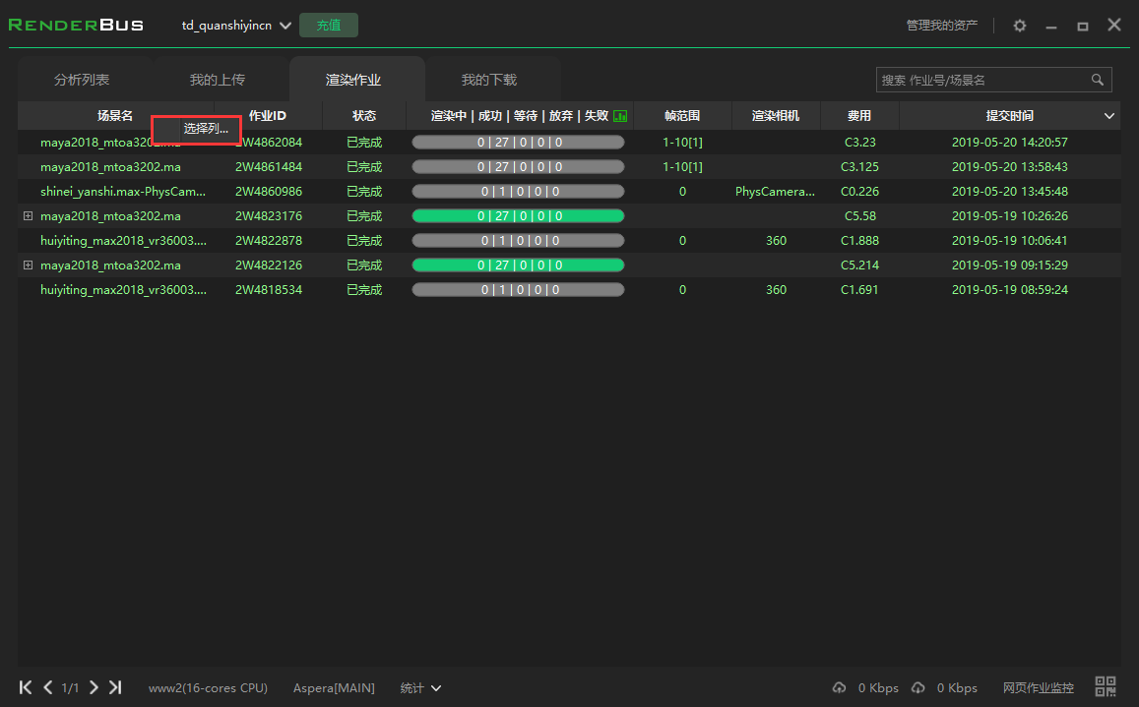1139x707 pixels.
Task: Expand job 2W4822126 row
Action: (x=28, y=265)
